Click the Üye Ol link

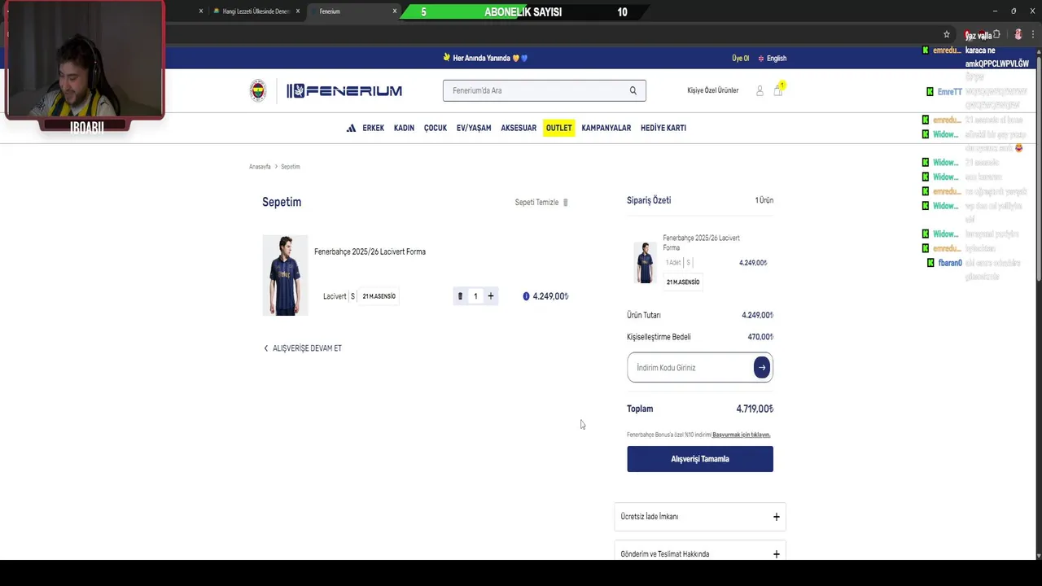pos(740,59)
